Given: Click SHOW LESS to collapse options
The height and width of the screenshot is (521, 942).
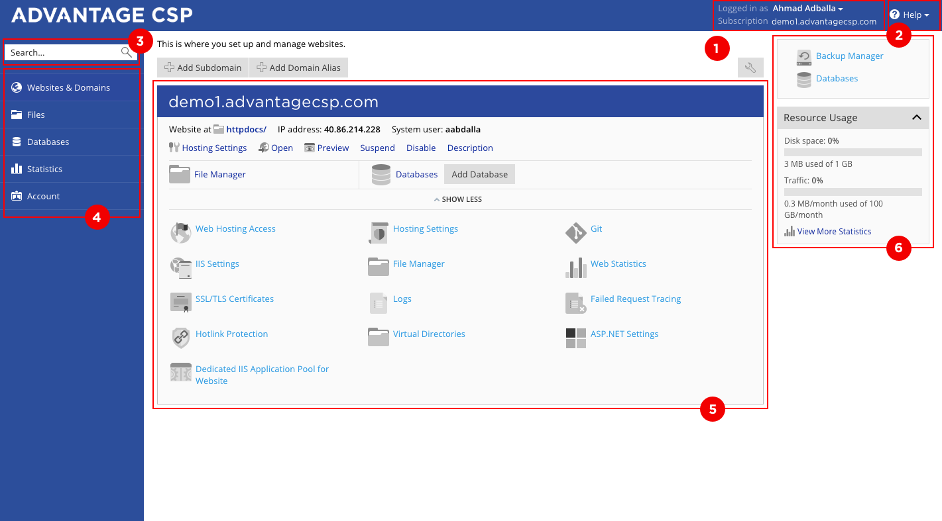Looking at the screenshot, I should click(x=458, y=199).
